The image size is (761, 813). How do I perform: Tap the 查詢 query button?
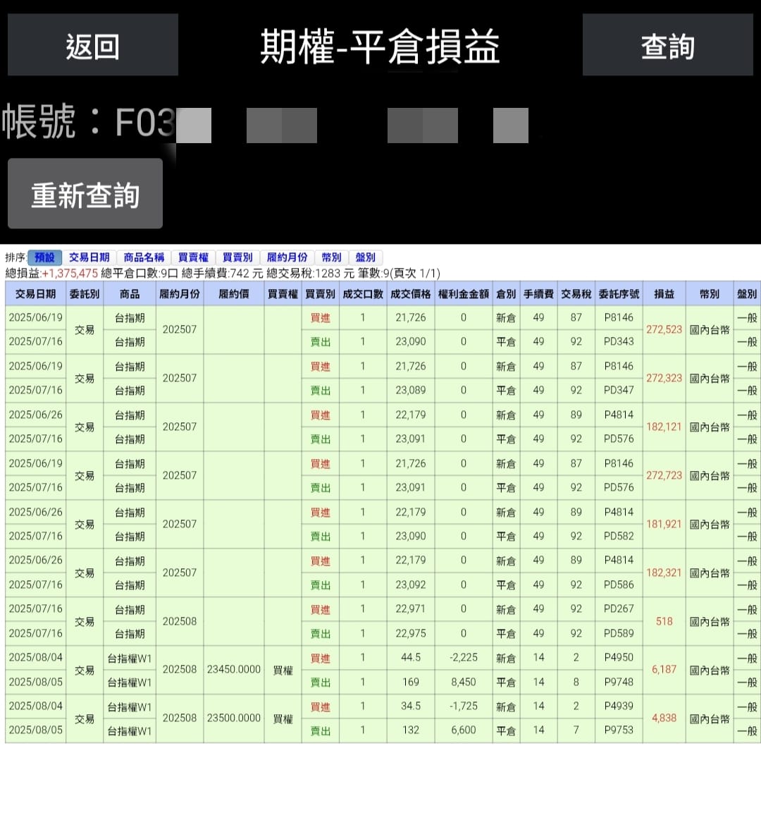668,44
